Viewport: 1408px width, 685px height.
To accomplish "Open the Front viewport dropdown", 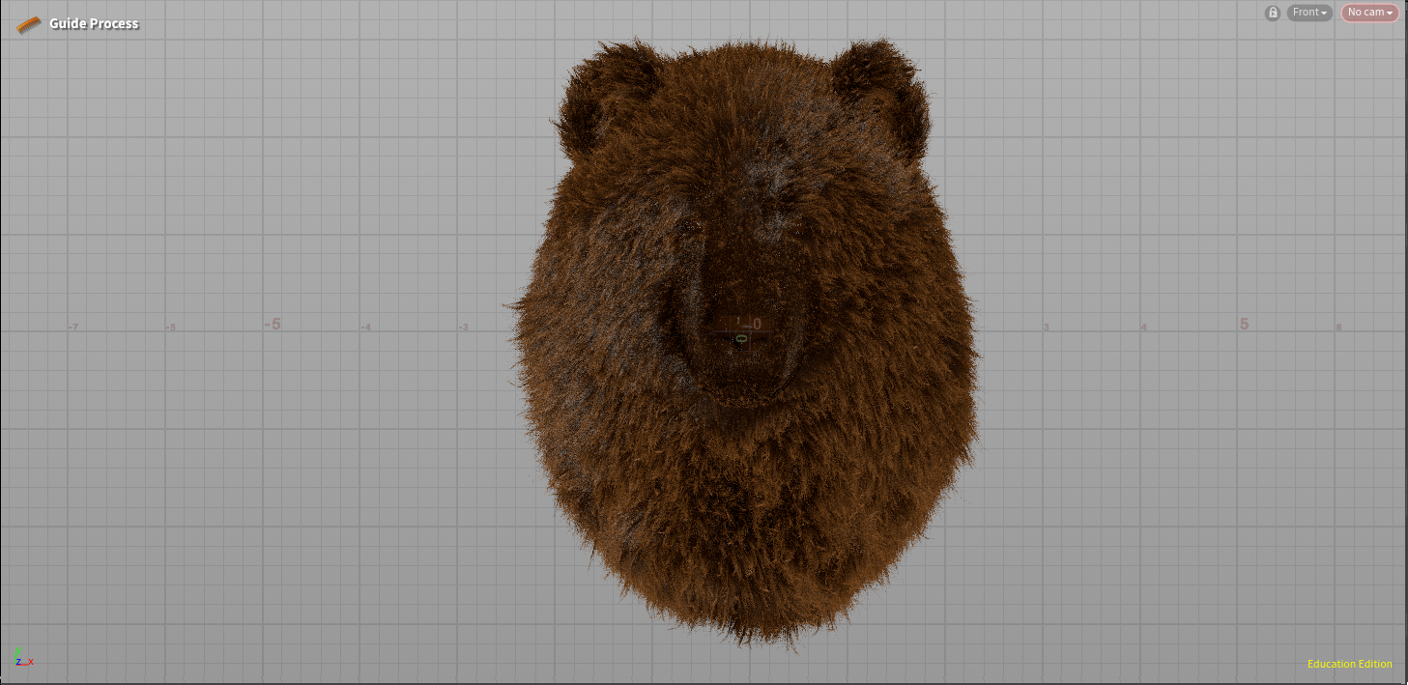I will click(x=1309, y=13).
